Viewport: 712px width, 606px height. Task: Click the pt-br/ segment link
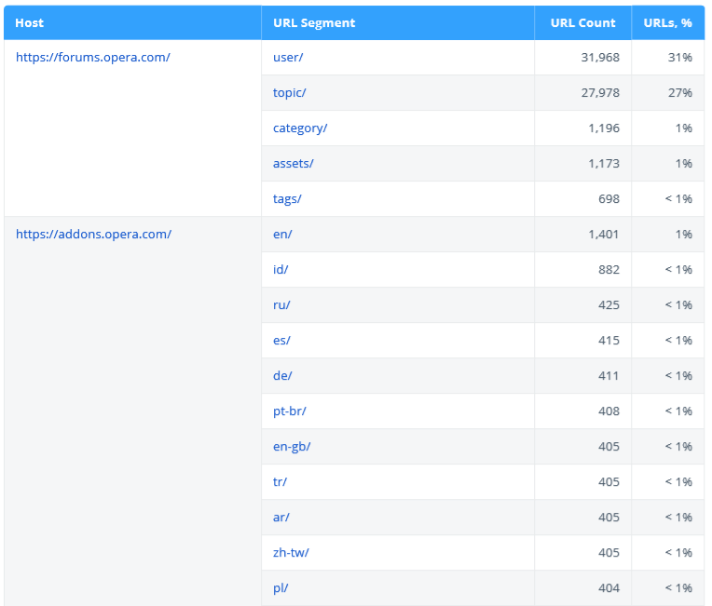(x=290, y=411)
